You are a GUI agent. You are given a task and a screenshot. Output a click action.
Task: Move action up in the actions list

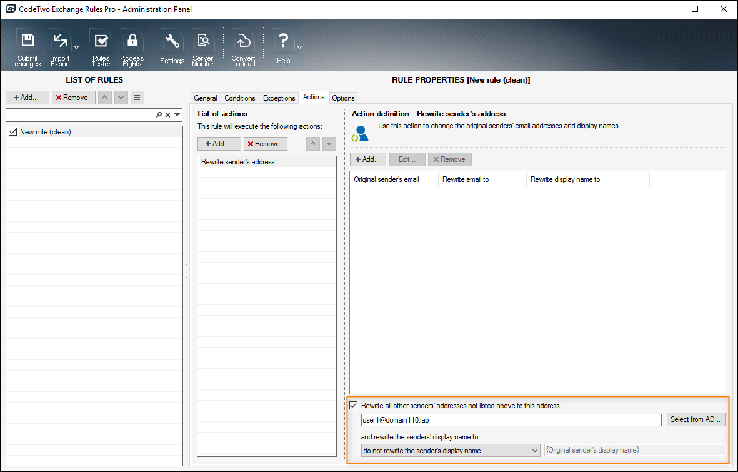click(x=313, y=144)
